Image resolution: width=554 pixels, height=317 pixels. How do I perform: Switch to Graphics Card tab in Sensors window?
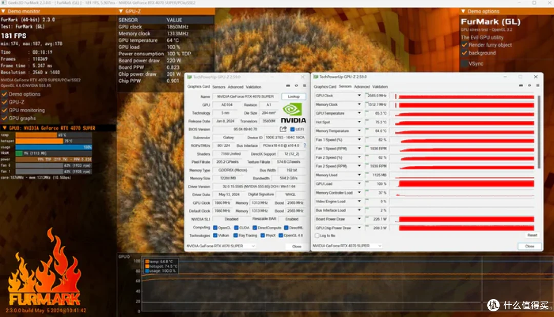[x=325, y=87]
